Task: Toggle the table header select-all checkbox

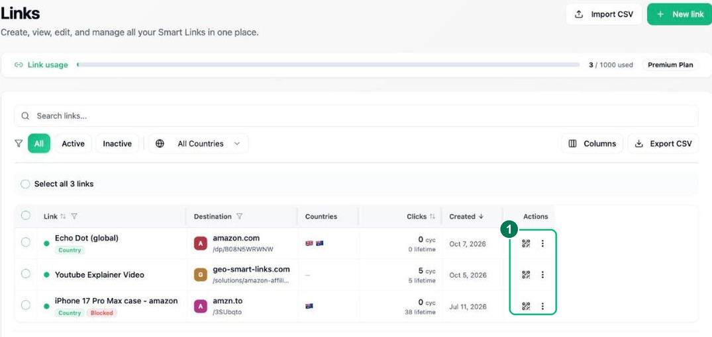Action: (26, 215)
